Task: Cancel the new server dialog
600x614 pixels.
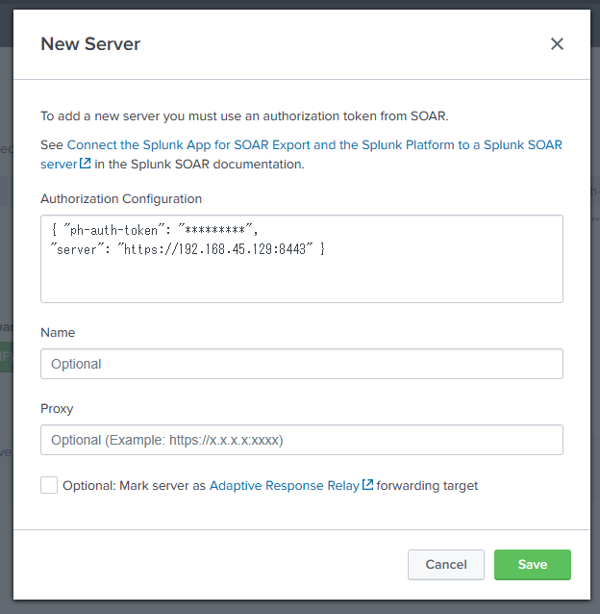Action: [x=446, y=564]
